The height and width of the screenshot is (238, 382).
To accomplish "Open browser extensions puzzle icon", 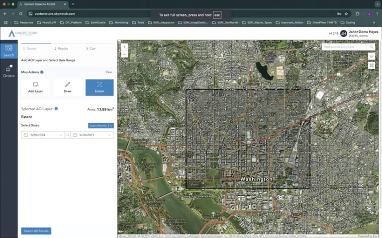I will (357, 14).
